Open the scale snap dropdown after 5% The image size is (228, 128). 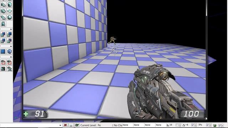point(211,125)
